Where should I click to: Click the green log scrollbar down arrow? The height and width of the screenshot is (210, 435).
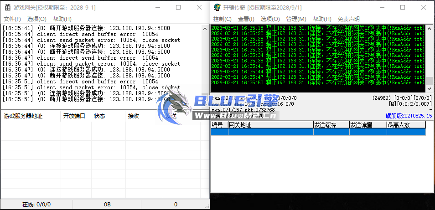pos(429,89)
